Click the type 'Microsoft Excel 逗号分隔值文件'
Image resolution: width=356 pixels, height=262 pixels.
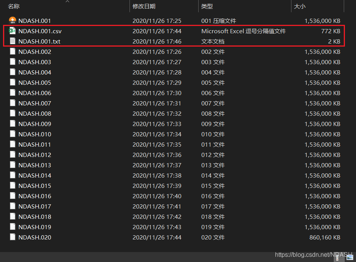click(x=243, y=31)
